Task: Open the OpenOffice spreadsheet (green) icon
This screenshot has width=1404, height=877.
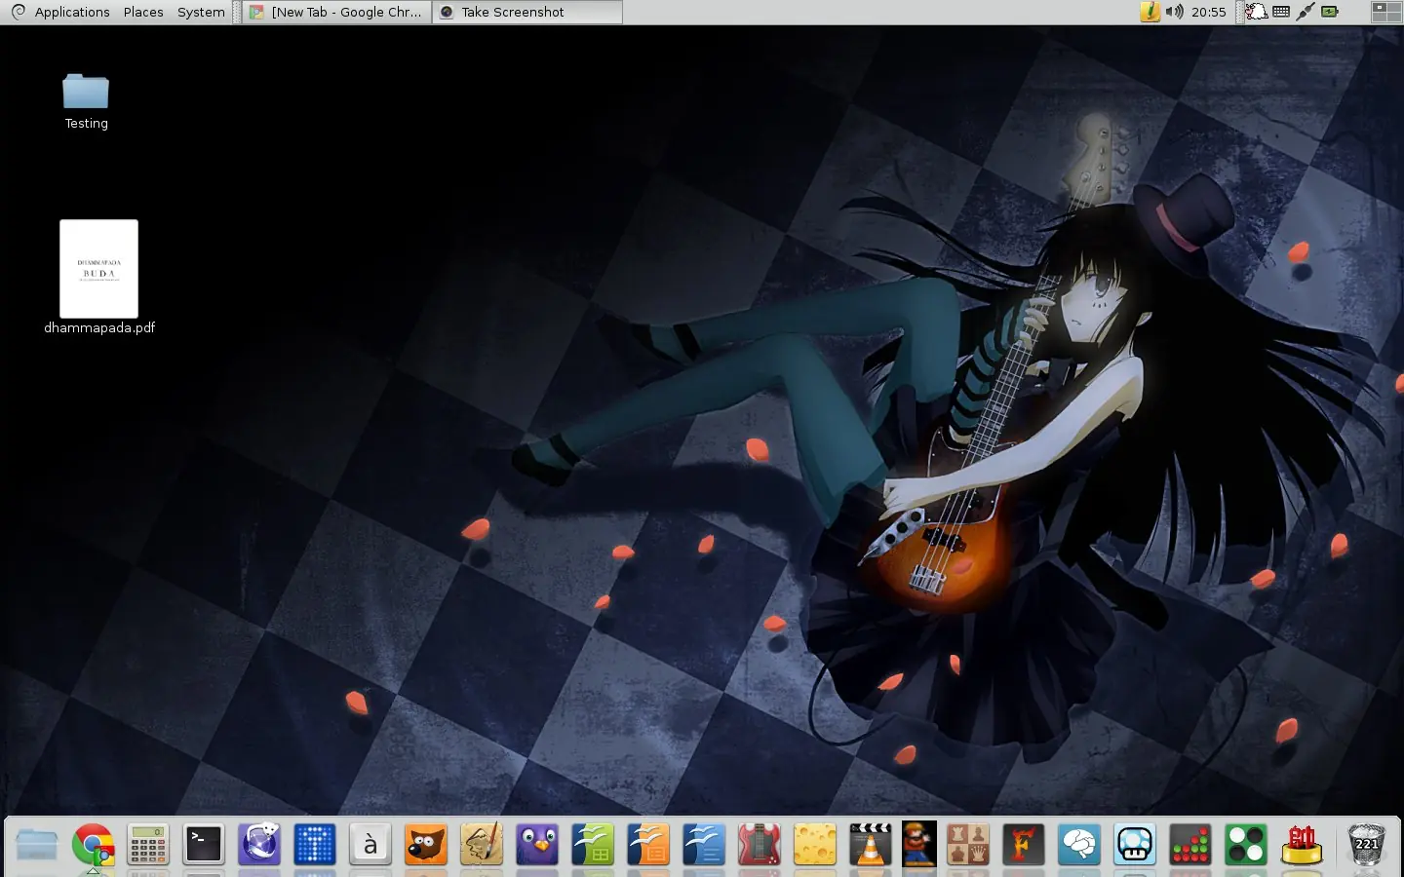Action: (593, 844)
